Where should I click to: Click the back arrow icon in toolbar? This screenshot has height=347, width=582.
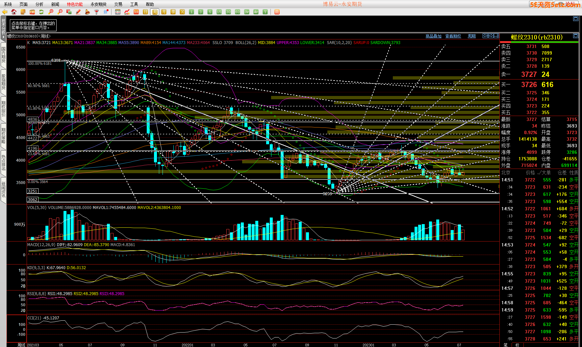click(x=5, y=12)
